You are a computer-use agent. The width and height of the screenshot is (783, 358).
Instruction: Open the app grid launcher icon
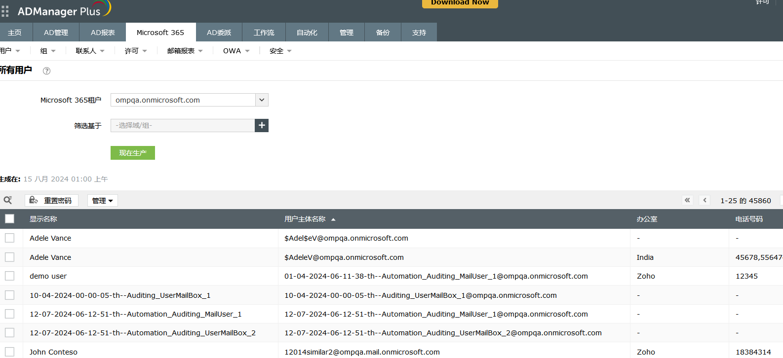pos(5,11)
